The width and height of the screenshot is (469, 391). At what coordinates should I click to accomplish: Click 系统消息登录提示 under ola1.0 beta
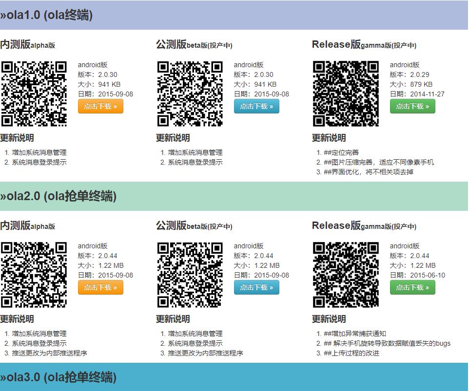pyautogui.click(x=195, y=163)
